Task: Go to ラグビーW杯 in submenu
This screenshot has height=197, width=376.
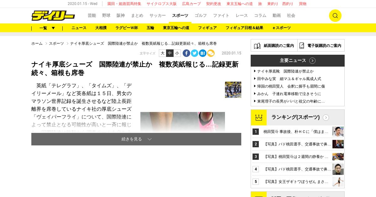Action: click(127, 28)
